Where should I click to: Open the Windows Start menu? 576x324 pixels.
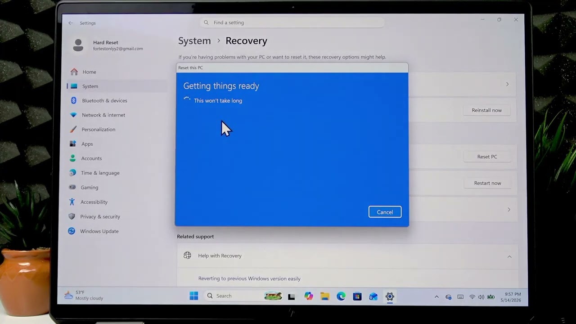194,296
